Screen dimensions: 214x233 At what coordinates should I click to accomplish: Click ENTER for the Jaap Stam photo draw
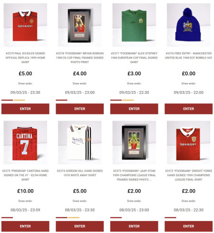pos(134,226)
